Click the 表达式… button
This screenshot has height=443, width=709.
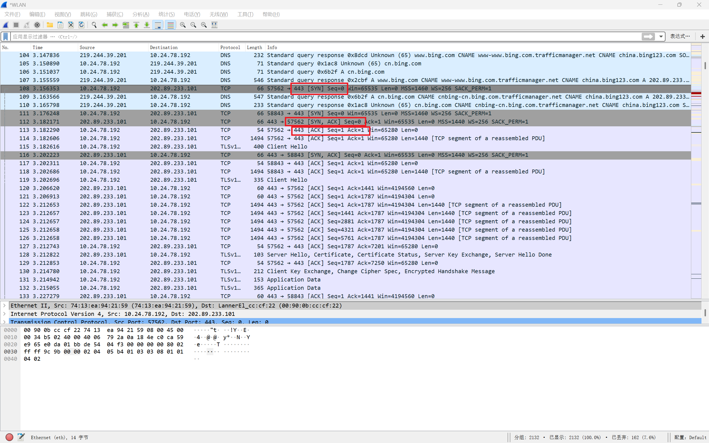coord(680,36)
